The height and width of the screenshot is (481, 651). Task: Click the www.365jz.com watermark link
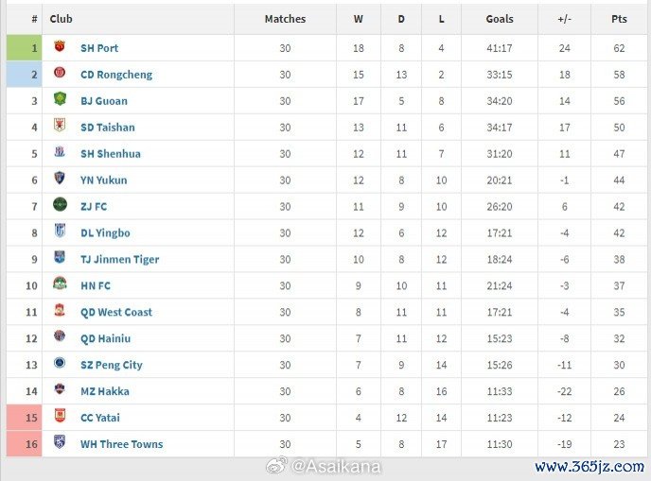coord(589,467)
